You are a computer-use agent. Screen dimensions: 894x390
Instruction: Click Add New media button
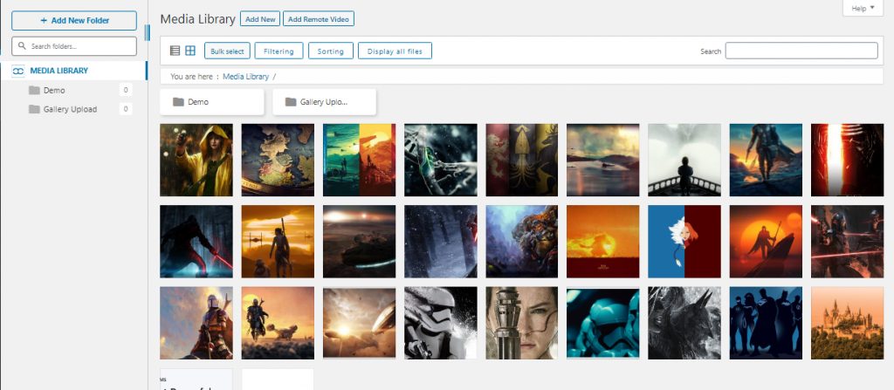tap(260, 19)
